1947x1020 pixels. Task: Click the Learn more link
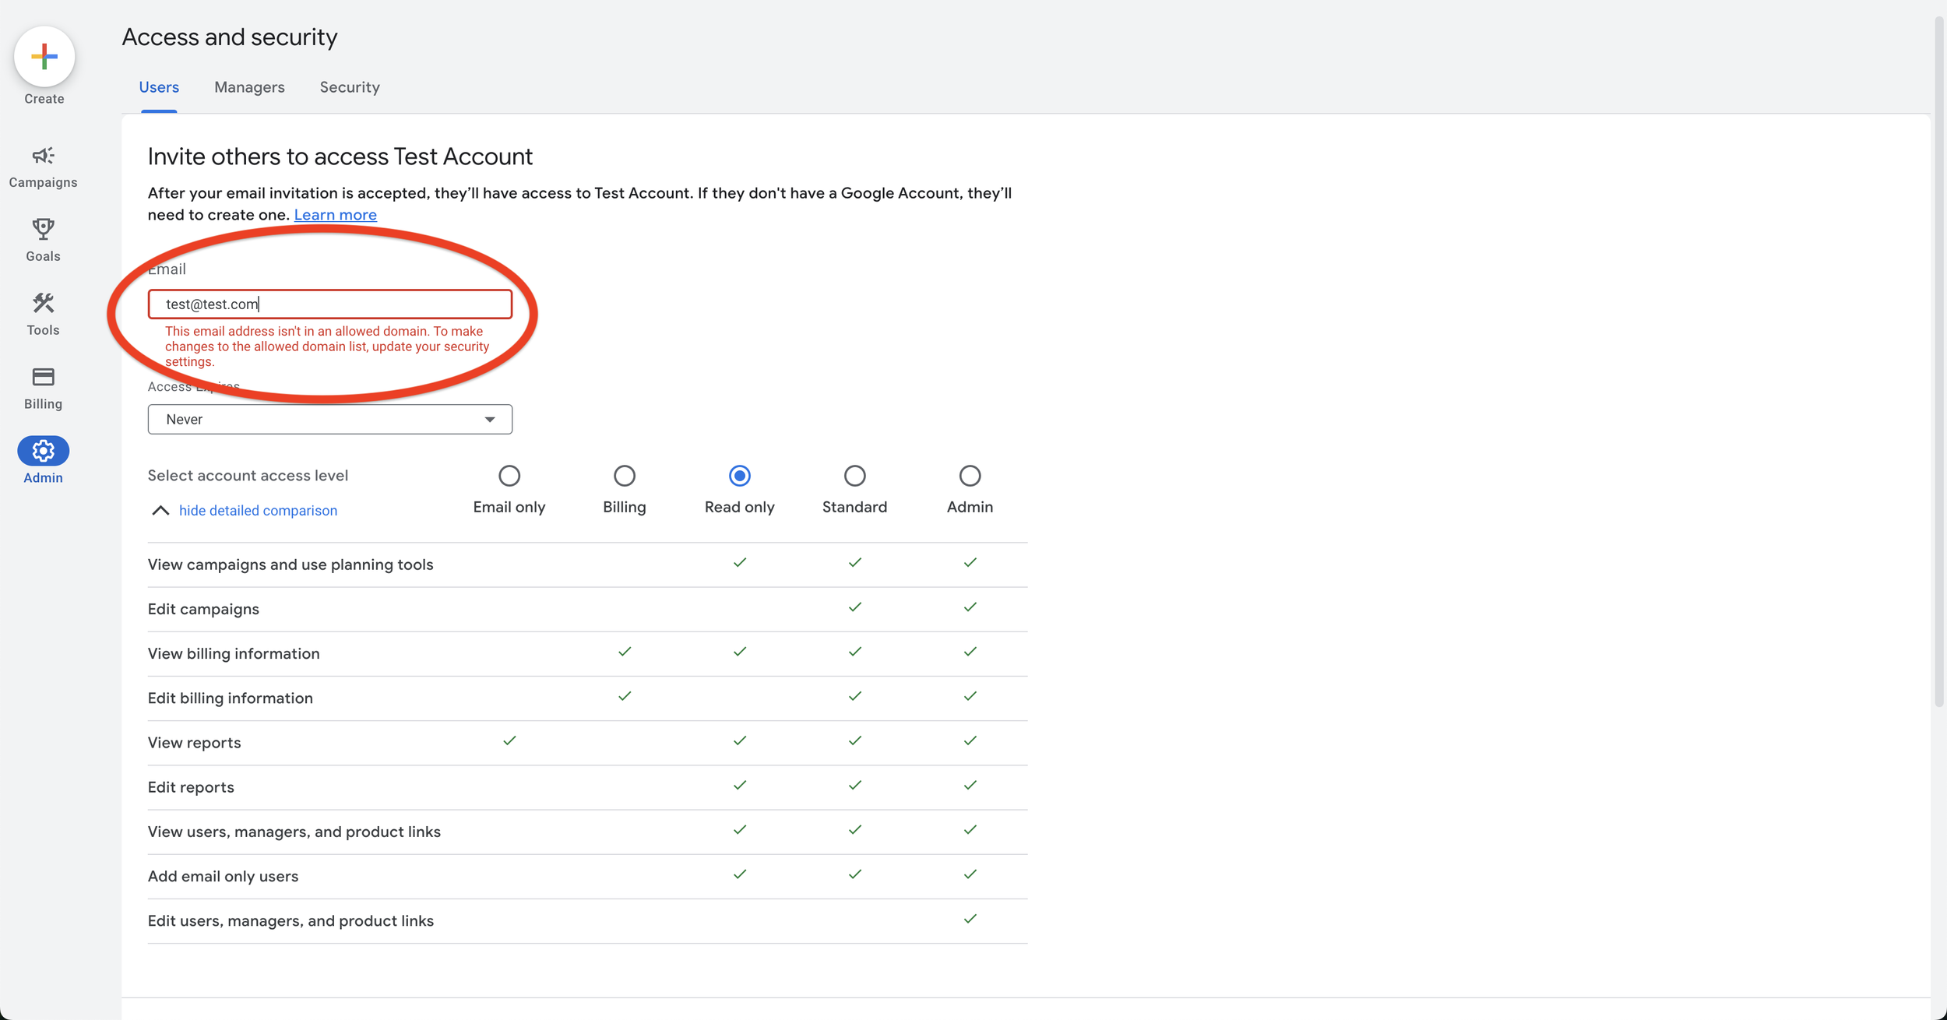[335, 214]
